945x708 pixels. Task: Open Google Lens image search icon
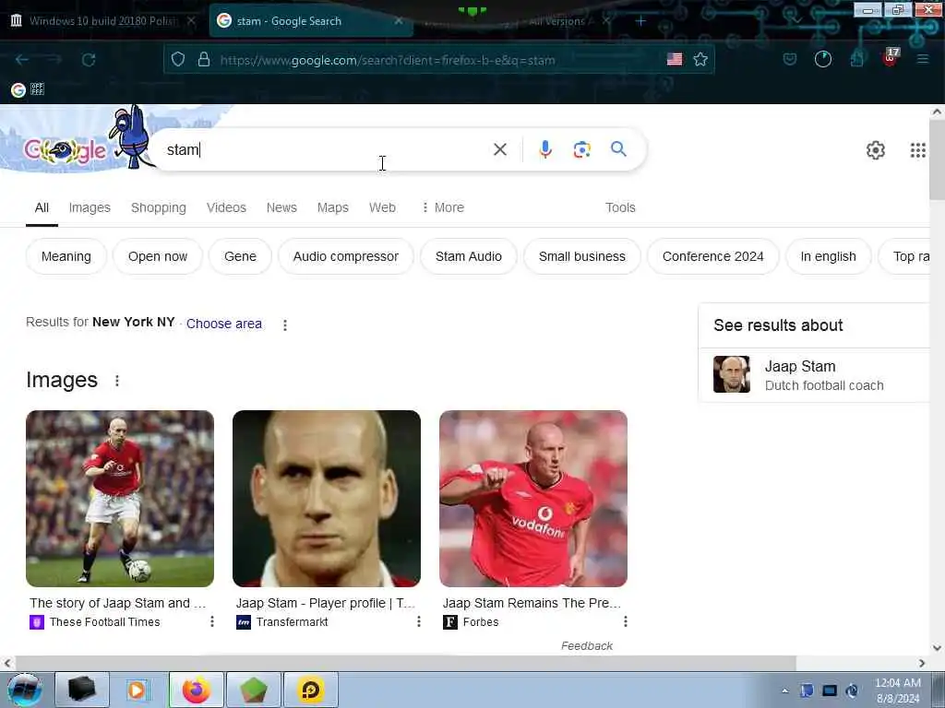click(x=581, y=149)
